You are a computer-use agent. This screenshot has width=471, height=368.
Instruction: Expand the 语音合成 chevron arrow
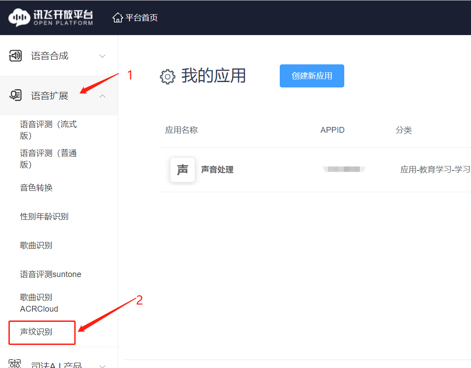tap(102, 56)
